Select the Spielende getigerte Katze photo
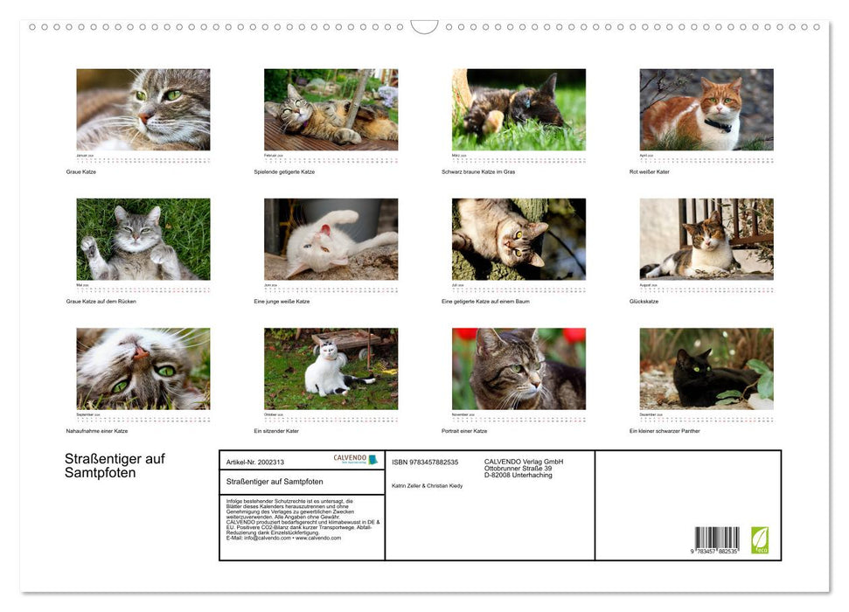Image resolution: width=849 pixels, height=612 pixels. pyautogui.click(x=331, y=110)
